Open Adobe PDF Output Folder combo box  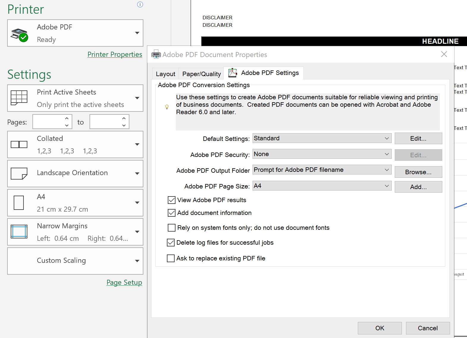[x=322, y=170]
